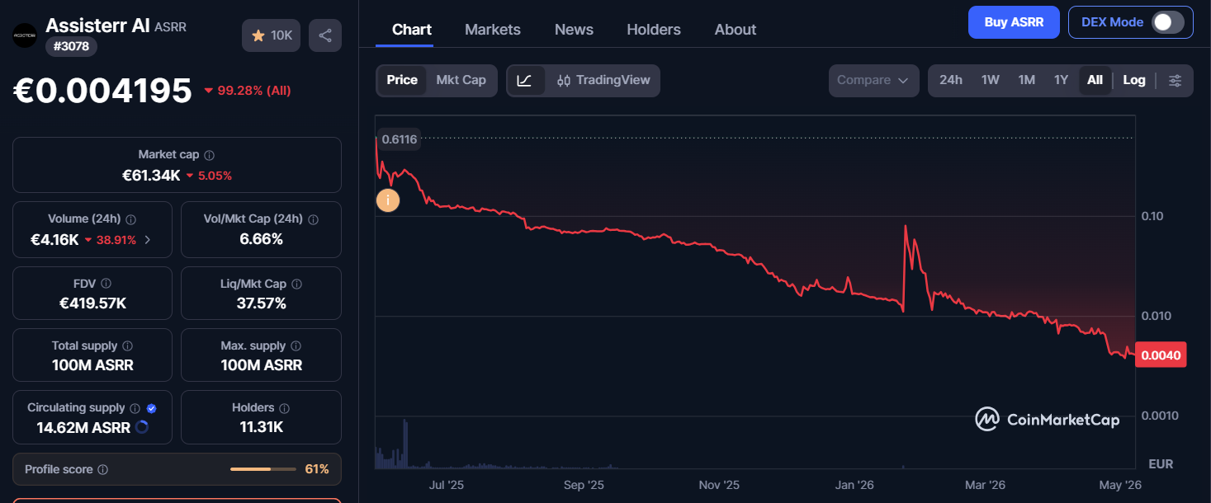Switch to line chart icon
The width and height of the screenshot is (1211, 503).
coord(525,80)
